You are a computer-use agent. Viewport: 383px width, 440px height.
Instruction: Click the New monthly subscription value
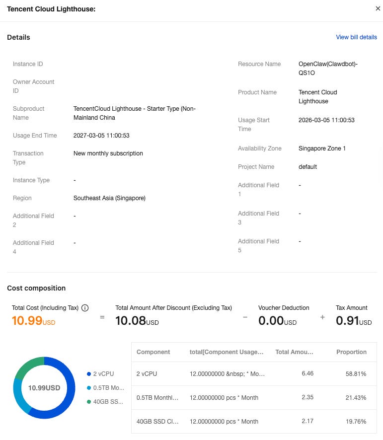coord(108,153)
